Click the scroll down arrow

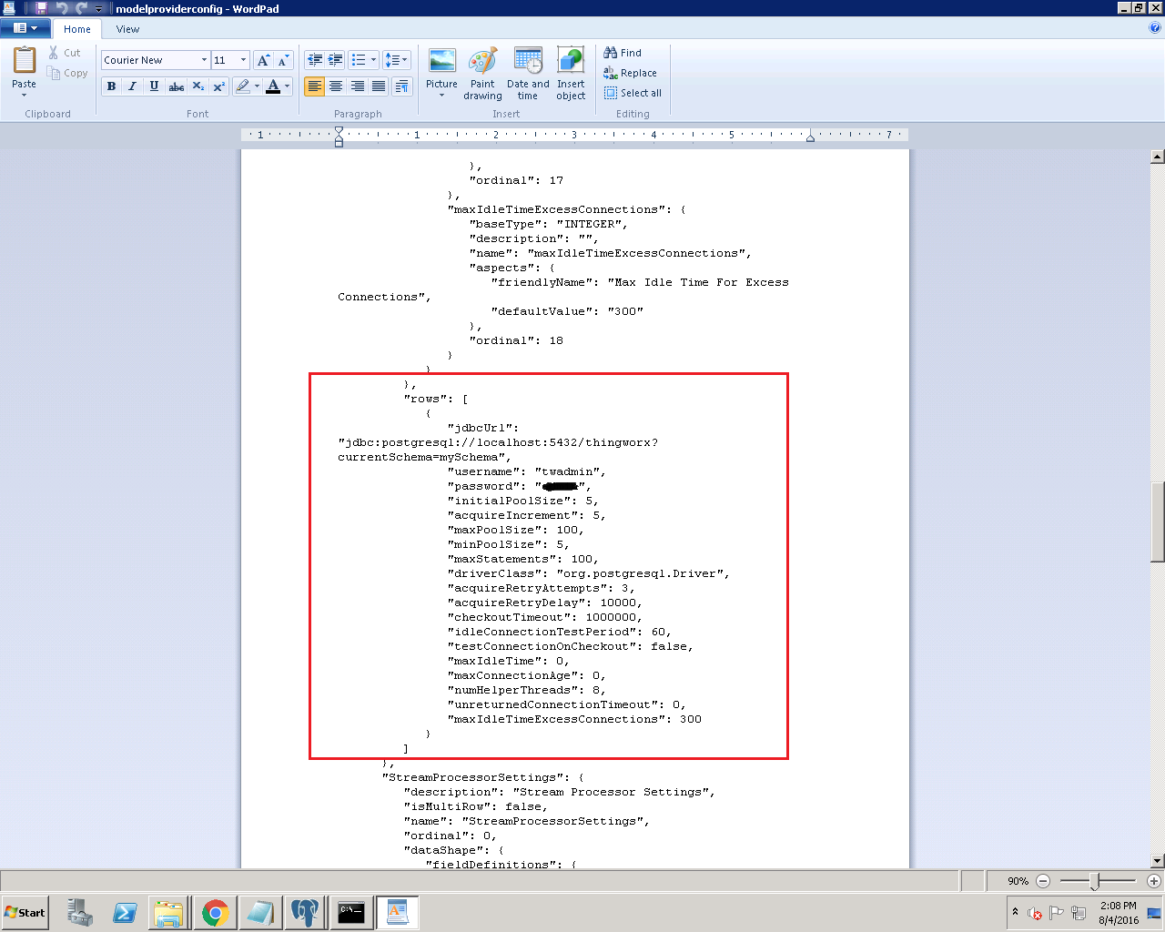[x=1158, y=861]
